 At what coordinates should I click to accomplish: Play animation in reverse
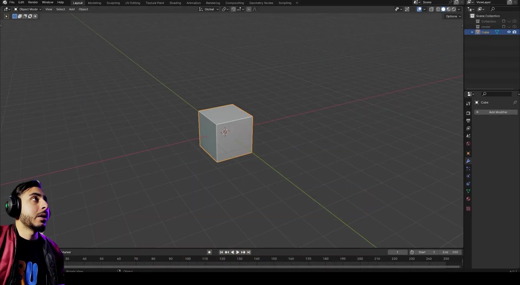point(232,252)
